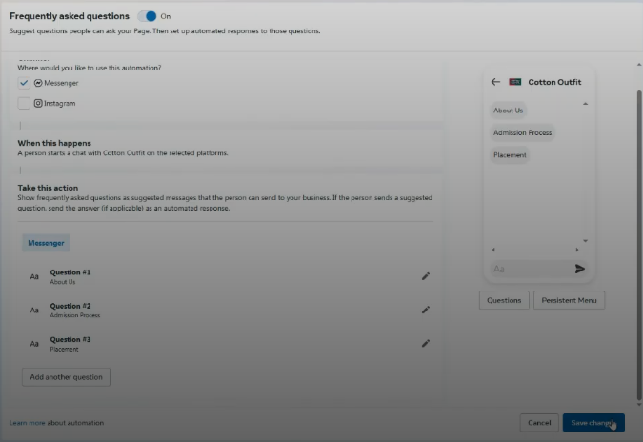The image size is (643, 442).
Task: Click the send arrow icon in preview
Action: (580, 270)
